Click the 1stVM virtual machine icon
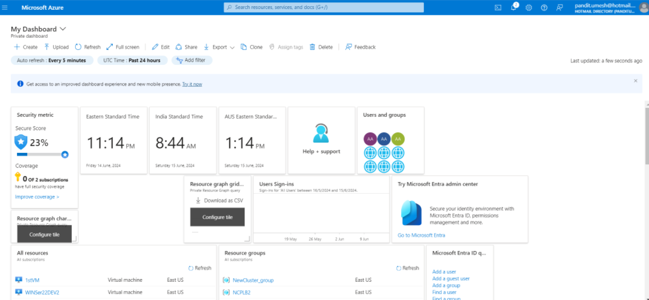The height and width of the screenshot is (300, 649). [19, 280]
